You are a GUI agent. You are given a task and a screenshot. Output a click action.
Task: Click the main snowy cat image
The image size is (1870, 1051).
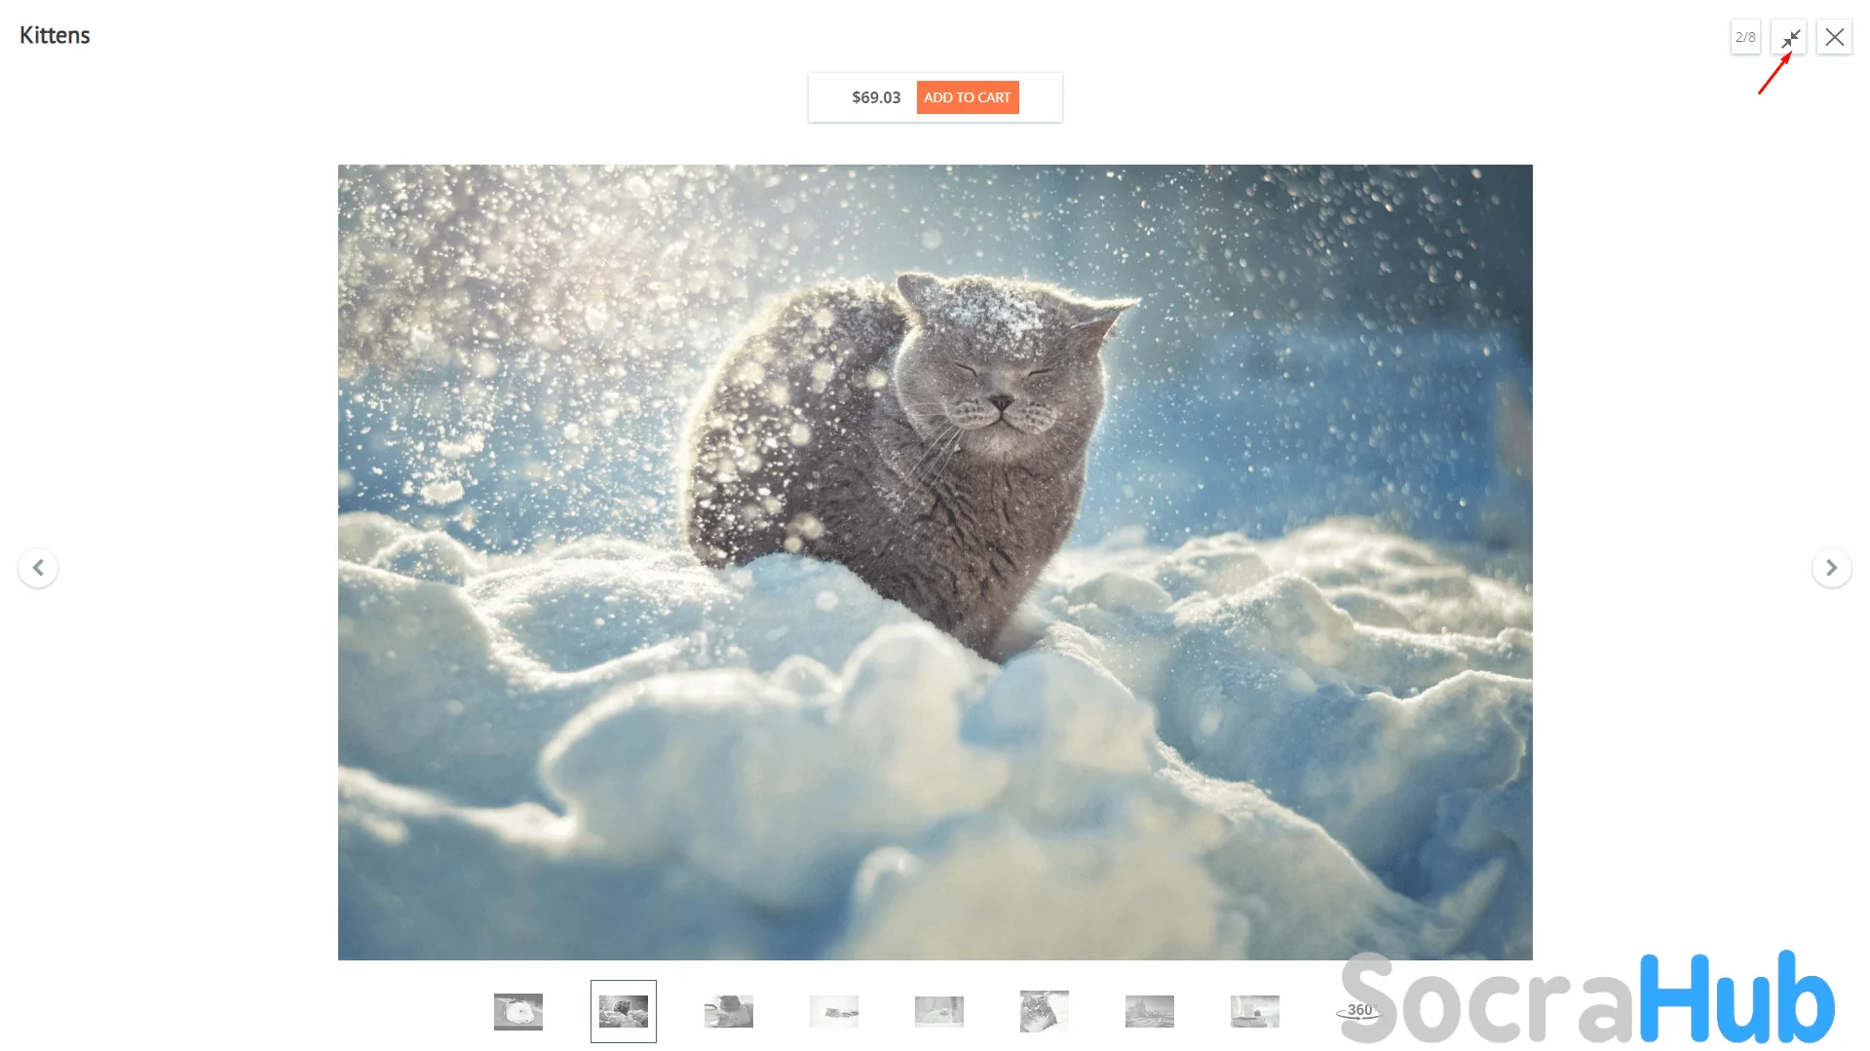point(935,562)
